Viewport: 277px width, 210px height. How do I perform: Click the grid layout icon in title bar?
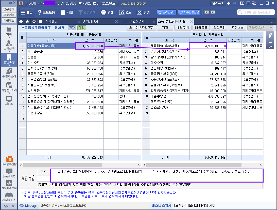click(x=248, y=3)
